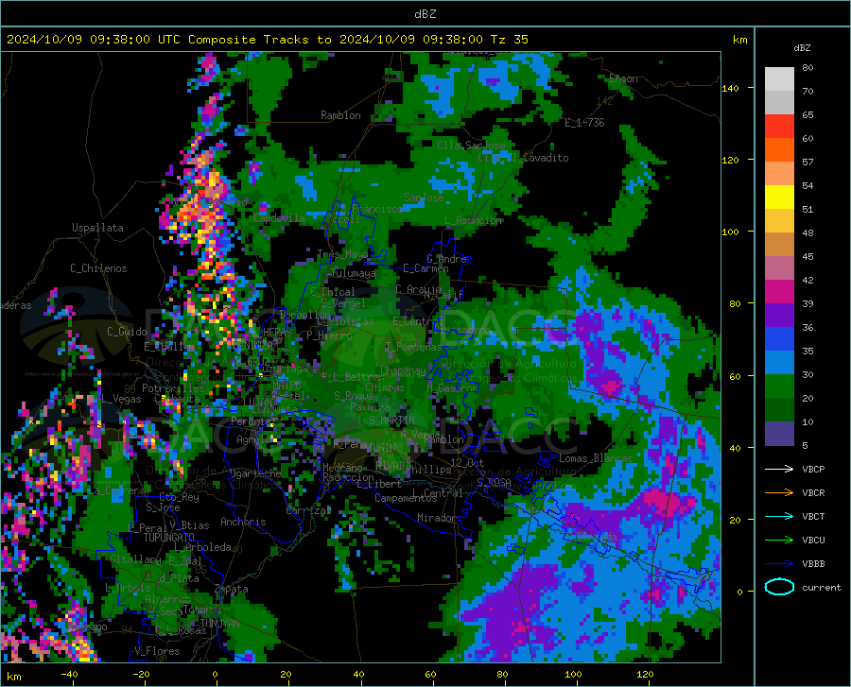
Task: Click the blue VBBB arrow in legend
Action: tap(779, 563)
